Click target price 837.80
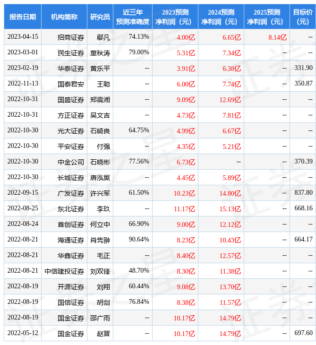Viewport: 316px width, 345px height. click(303, 193)
